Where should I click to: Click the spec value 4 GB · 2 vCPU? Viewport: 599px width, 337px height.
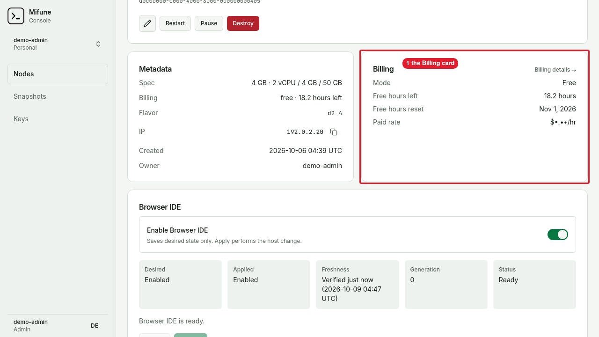click(297, 83)
